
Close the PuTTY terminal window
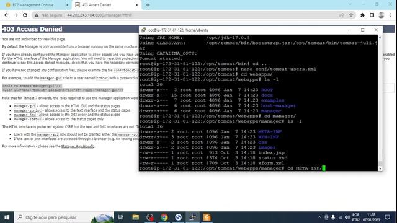[376, 30]
